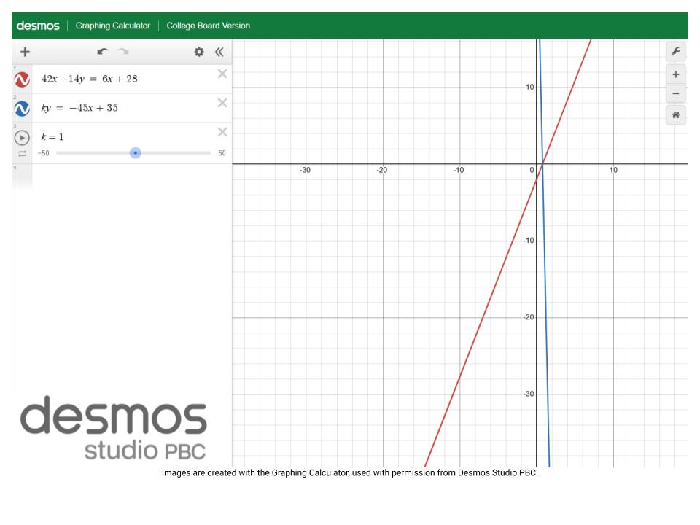The width and height of the screenshot is (700, 525).
Task: Click the empty expression row 4
Action: [x=122, y=176]
